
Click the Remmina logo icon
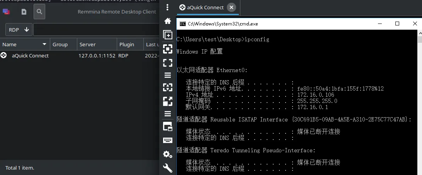tap(6, 12)
